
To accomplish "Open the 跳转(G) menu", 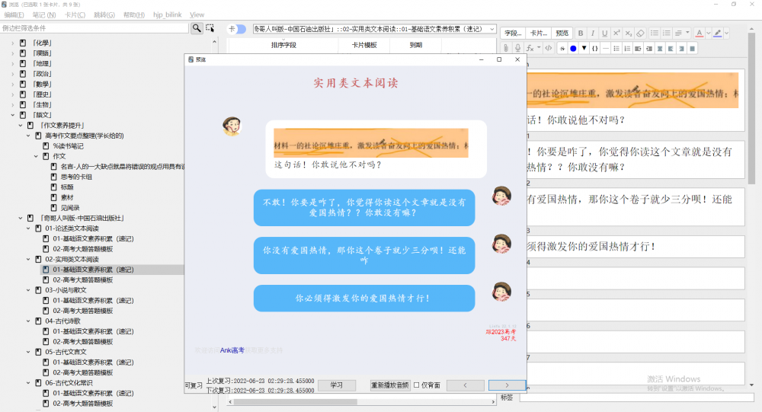I will click(104, 14).
